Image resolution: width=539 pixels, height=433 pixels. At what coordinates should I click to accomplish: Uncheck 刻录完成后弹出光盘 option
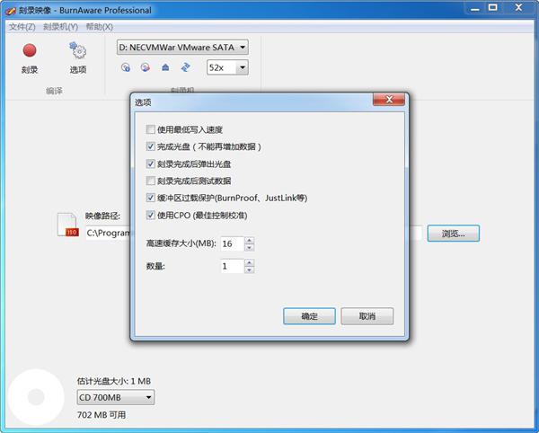pyautogui.click(x=151, y=163)
